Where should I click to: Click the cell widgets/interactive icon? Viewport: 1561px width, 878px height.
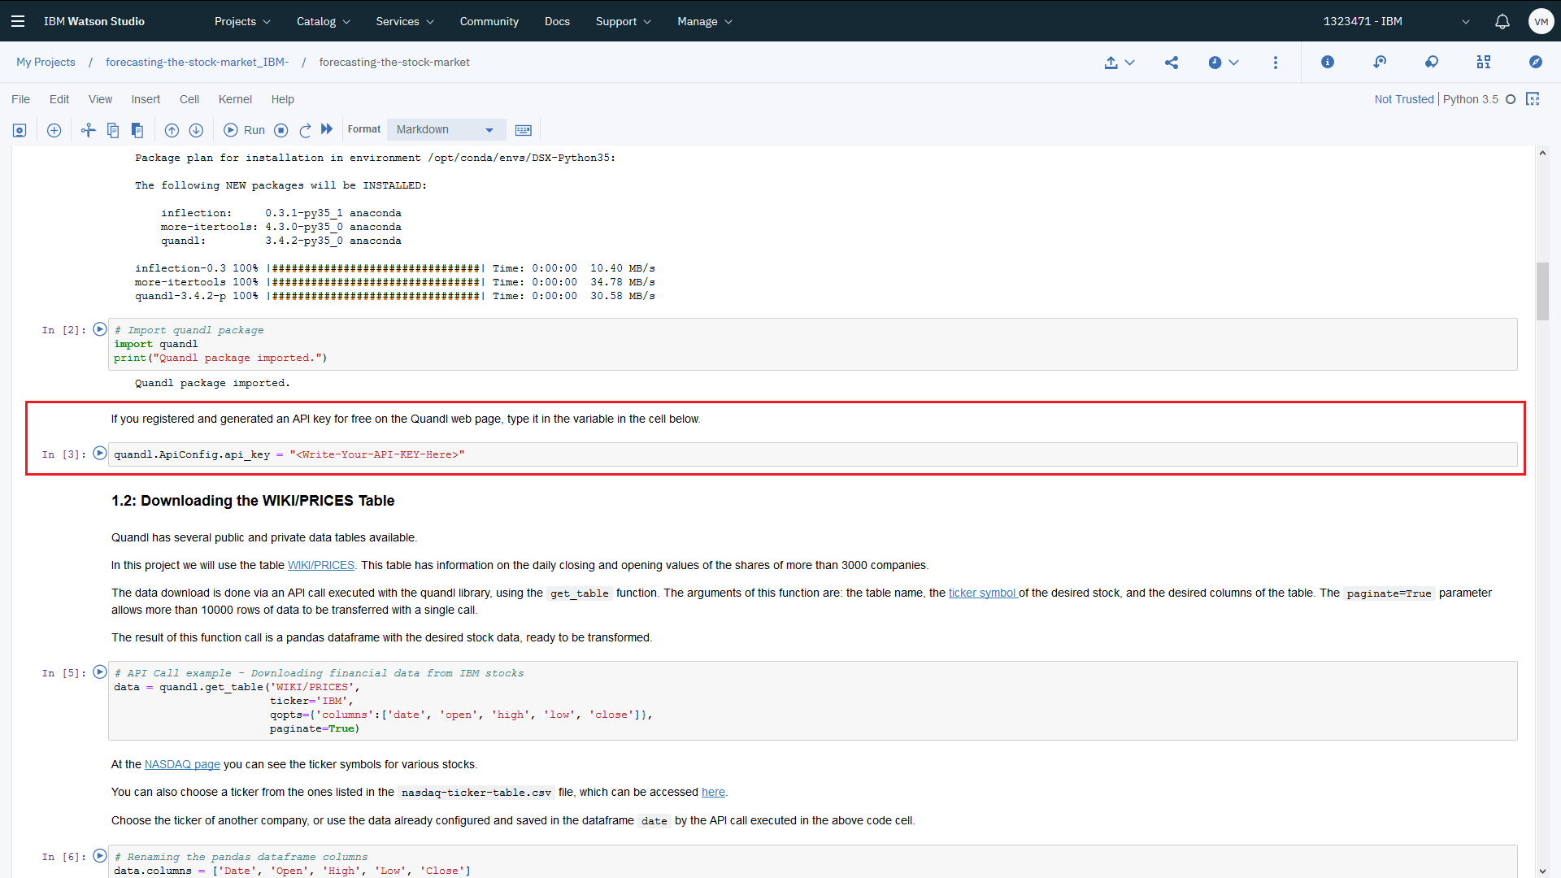tap(524, 128)
